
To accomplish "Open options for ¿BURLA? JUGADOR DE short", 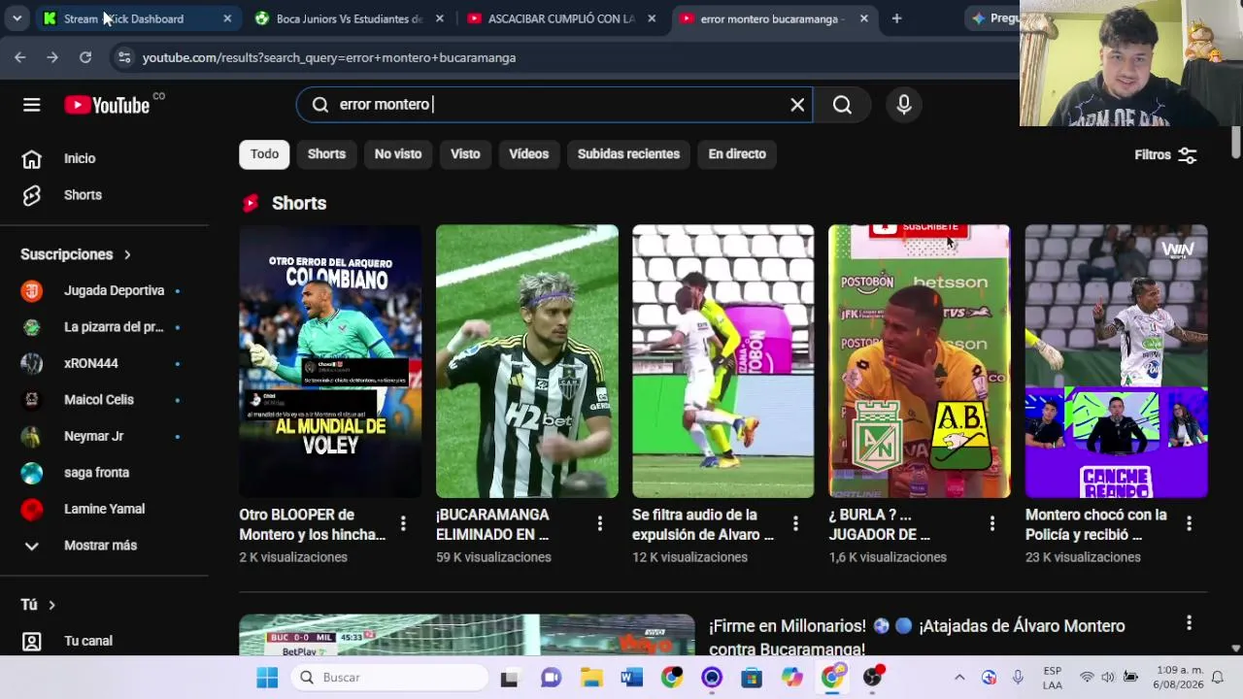I will [x=991, y=524].
